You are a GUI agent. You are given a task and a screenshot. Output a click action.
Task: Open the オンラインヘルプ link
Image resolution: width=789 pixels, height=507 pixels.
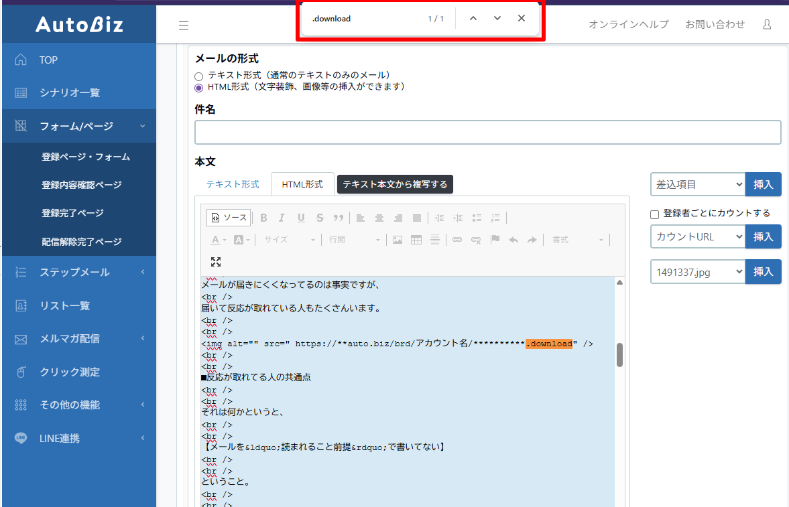(x=628, y=24)
